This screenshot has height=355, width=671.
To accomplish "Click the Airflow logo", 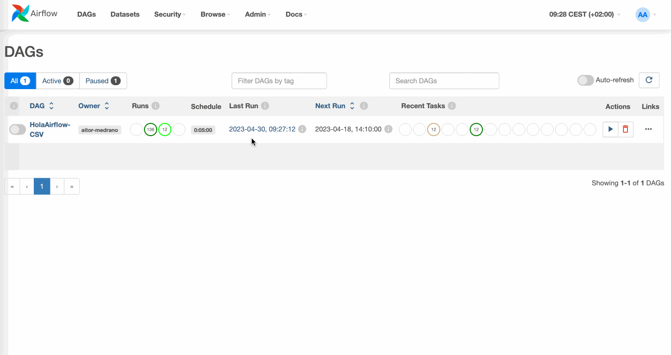I will point(34,14).
